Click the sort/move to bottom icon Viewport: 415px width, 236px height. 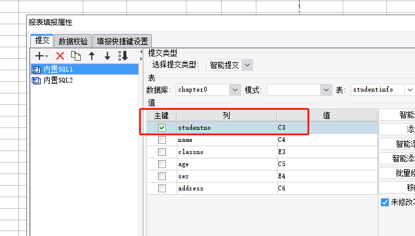pyautogui.click(x=123, y=56)
